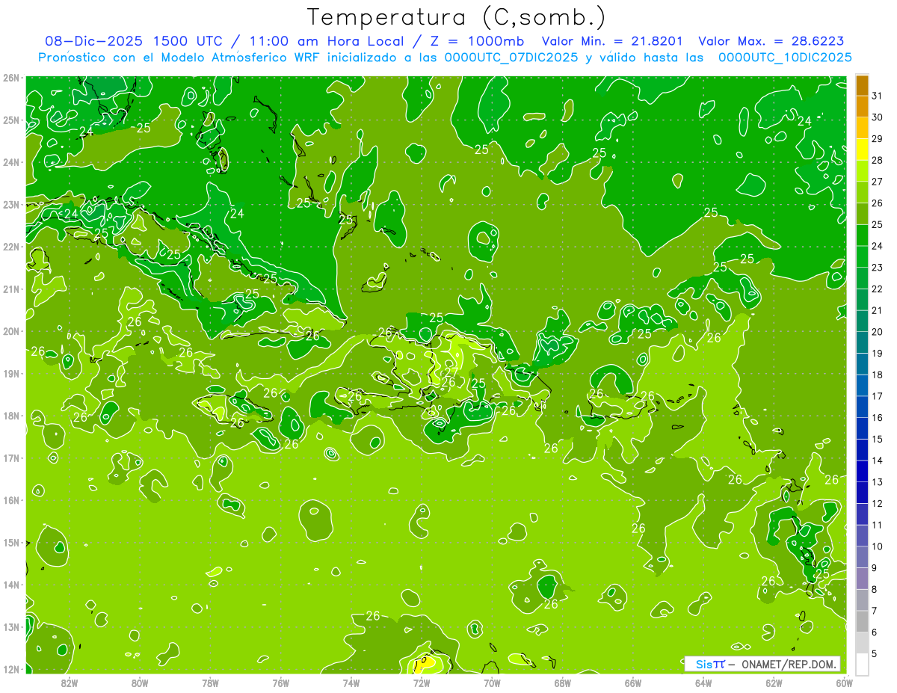The height and width of the screenshot is (693, 897).
Task: Click "Valor Max. = 28.6223" text
Action: click(x=771, y=41)
